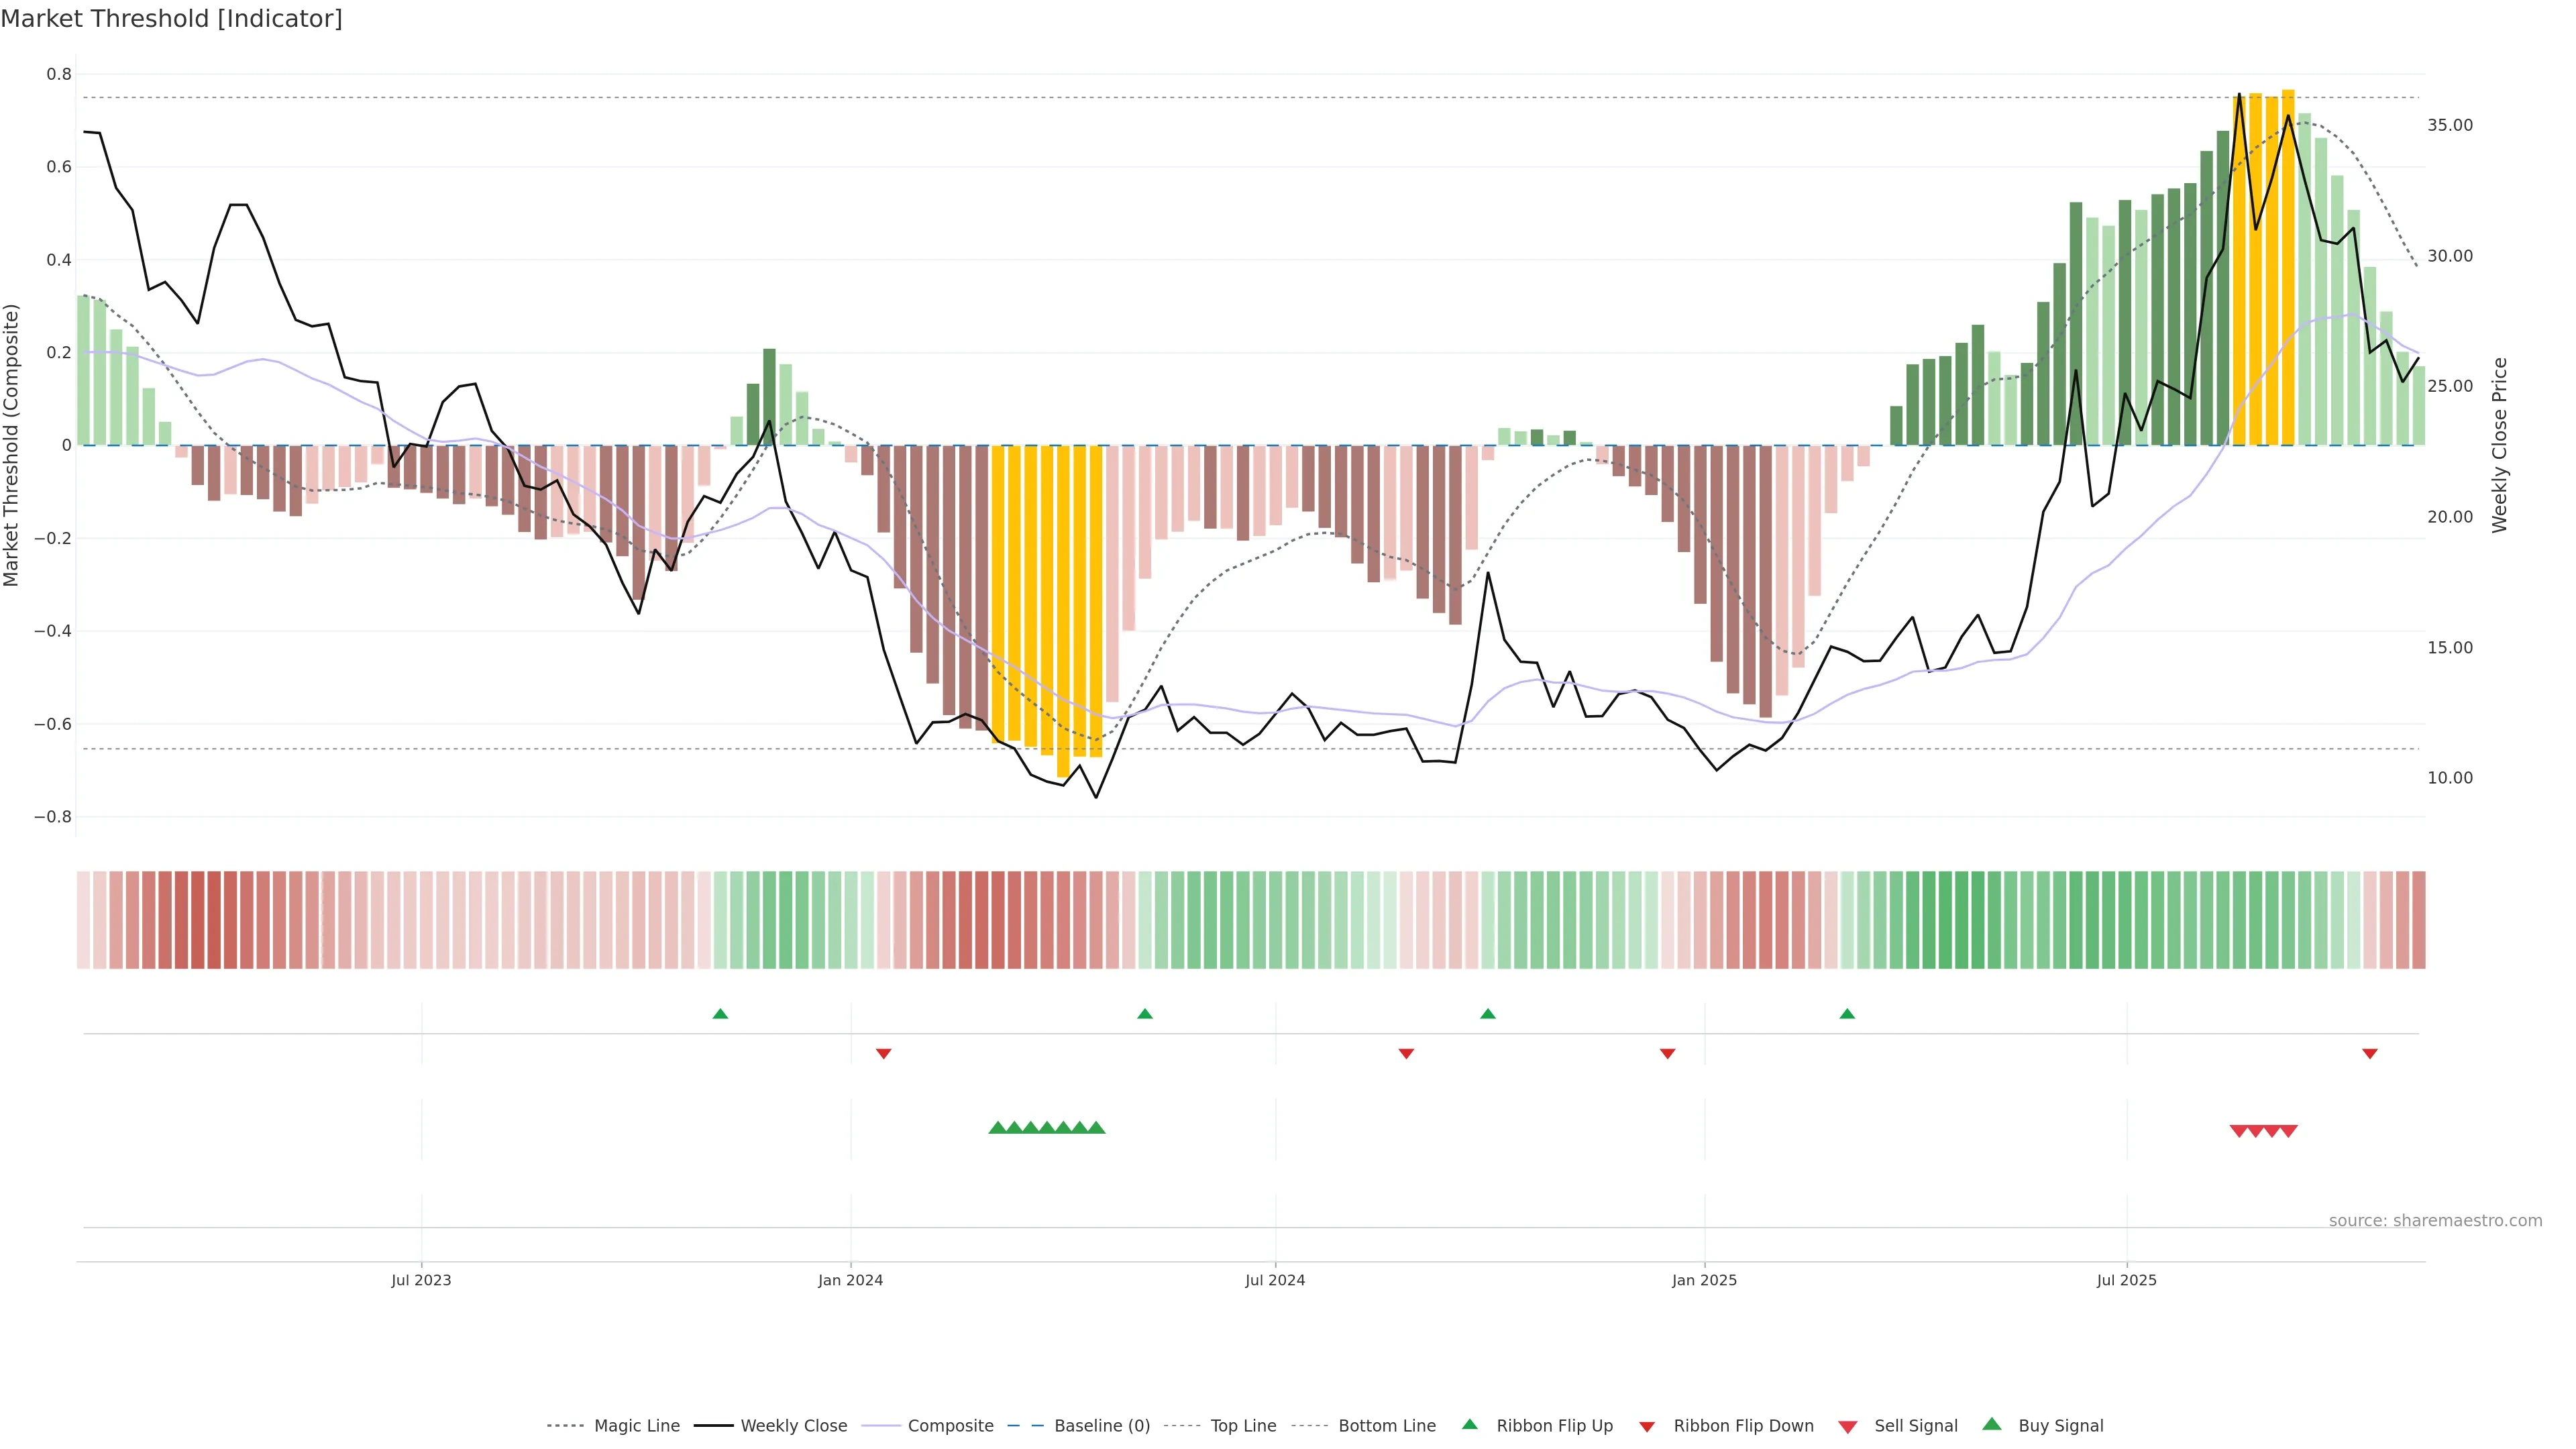The height and width of the screenshot is (1449, 2576).
Task: Toggle Bottom Line legend entry
Action: pos(1386,1426)
